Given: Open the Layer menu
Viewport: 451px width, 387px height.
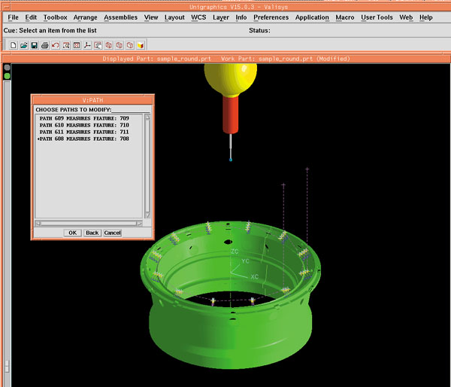Looking at the screenshot, I should [x=221, y=17].
